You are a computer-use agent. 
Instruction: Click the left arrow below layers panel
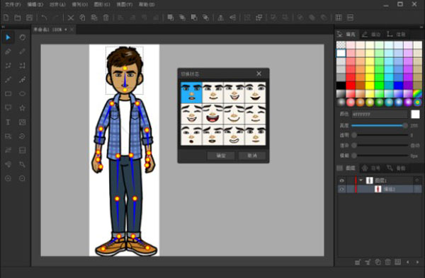click(408, 262)
